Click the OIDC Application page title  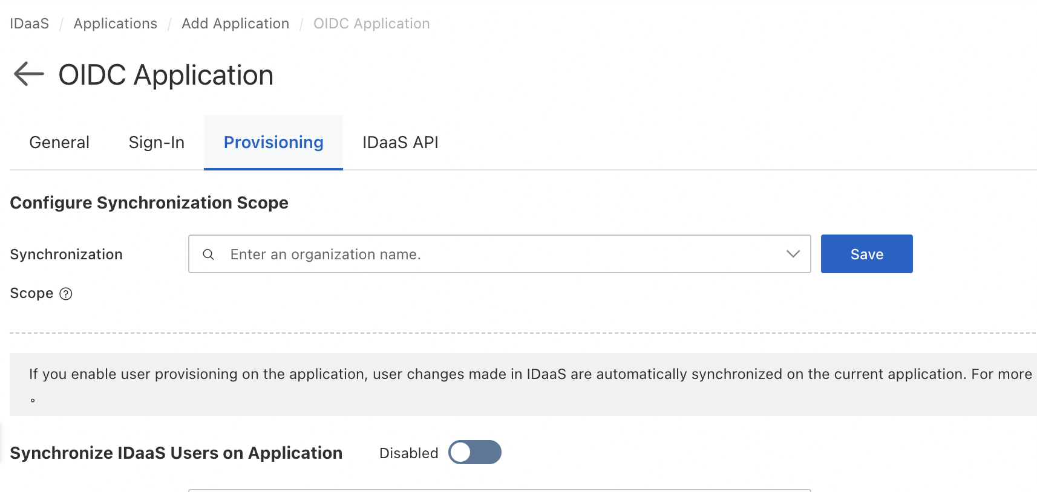tap(166, 76)
